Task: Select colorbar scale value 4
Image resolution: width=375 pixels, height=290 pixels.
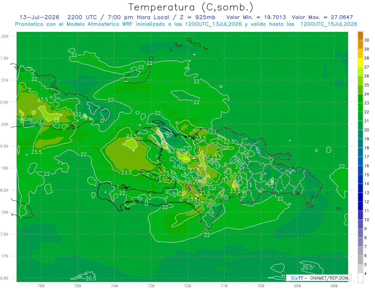Action: coord(366,274)
